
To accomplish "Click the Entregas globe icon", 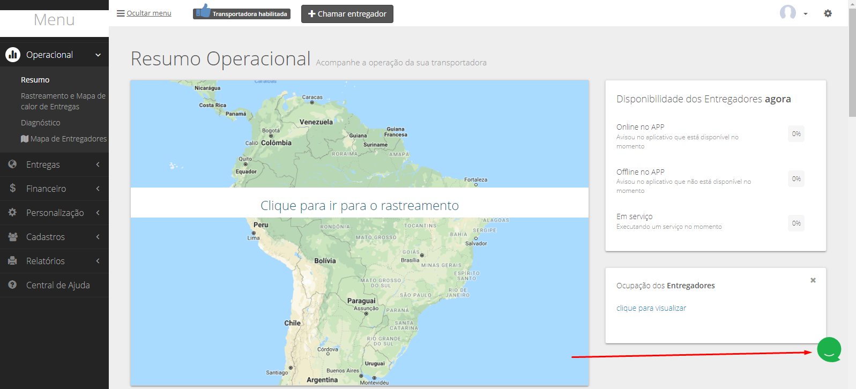I will pyautogui.click(x=12, y=164).
